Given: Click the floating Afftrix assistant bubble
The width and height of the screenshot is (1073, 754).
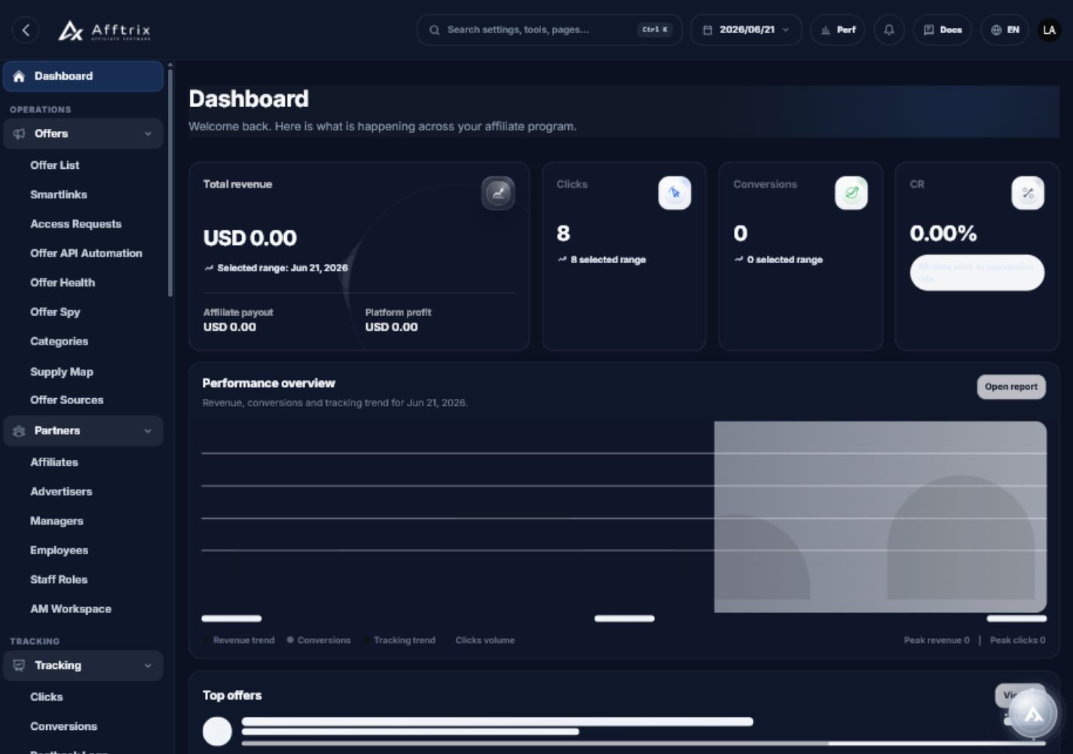Looking at the screenshot, I should (x=1033, y=714).
